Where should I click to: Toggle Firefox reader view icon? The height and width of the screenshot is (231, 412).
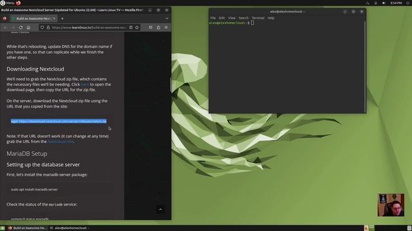tap(131, 28)
